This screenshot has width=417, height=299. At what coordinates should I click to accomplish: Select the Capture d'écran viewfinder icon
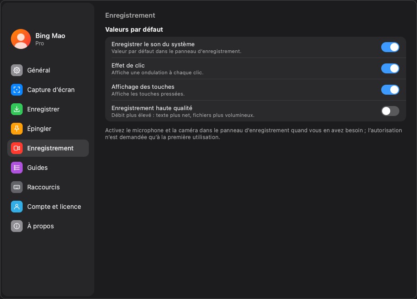(17, 90)
